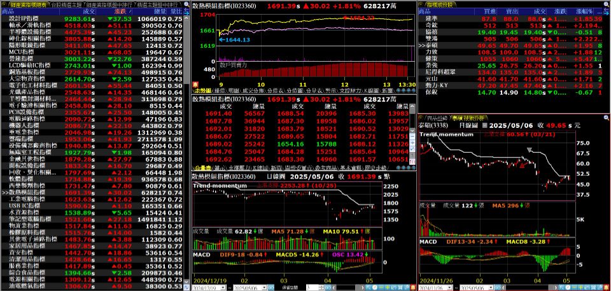Screen dimensions: 611x291
Task: Select the 隱形眼鏡指標 row
Action: (92, 45)
